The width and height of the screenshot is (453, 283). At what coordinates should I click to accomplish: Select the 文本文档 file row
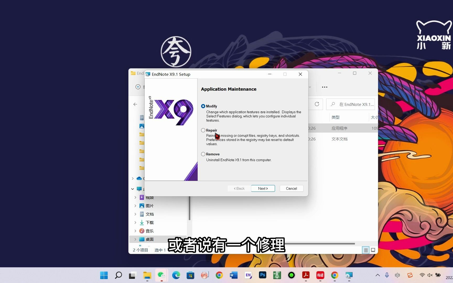(x=343, y=139)
